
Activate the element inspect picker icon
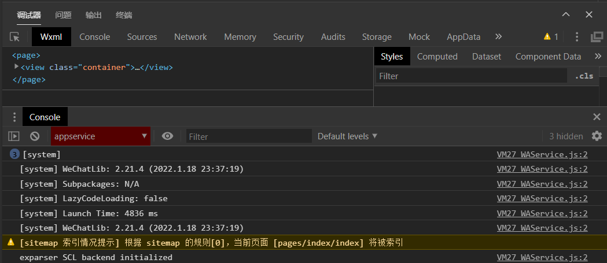pos(14,37)
